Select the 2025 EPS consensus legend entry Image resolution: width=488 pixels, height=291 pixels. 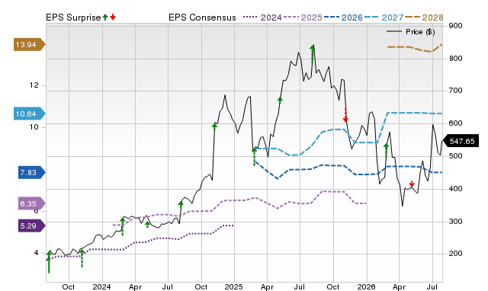click(x=303, y=18)
